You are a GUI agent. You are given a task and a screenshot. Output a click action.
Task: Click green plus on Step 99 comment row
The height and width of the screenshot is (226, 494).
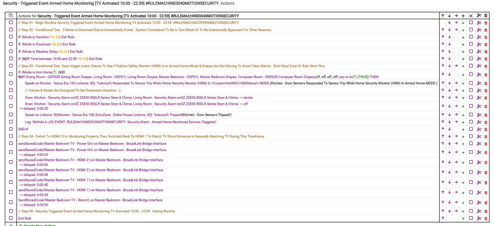(x=463, y=211)
